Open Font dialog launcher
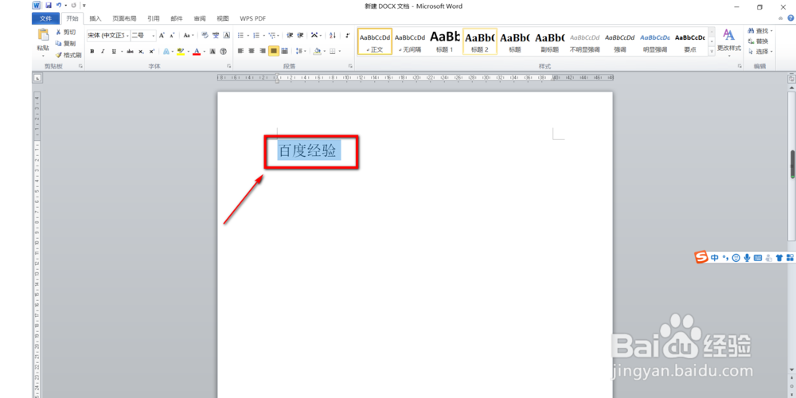Viewport: 796px width, 398px height. click(229, 67)
